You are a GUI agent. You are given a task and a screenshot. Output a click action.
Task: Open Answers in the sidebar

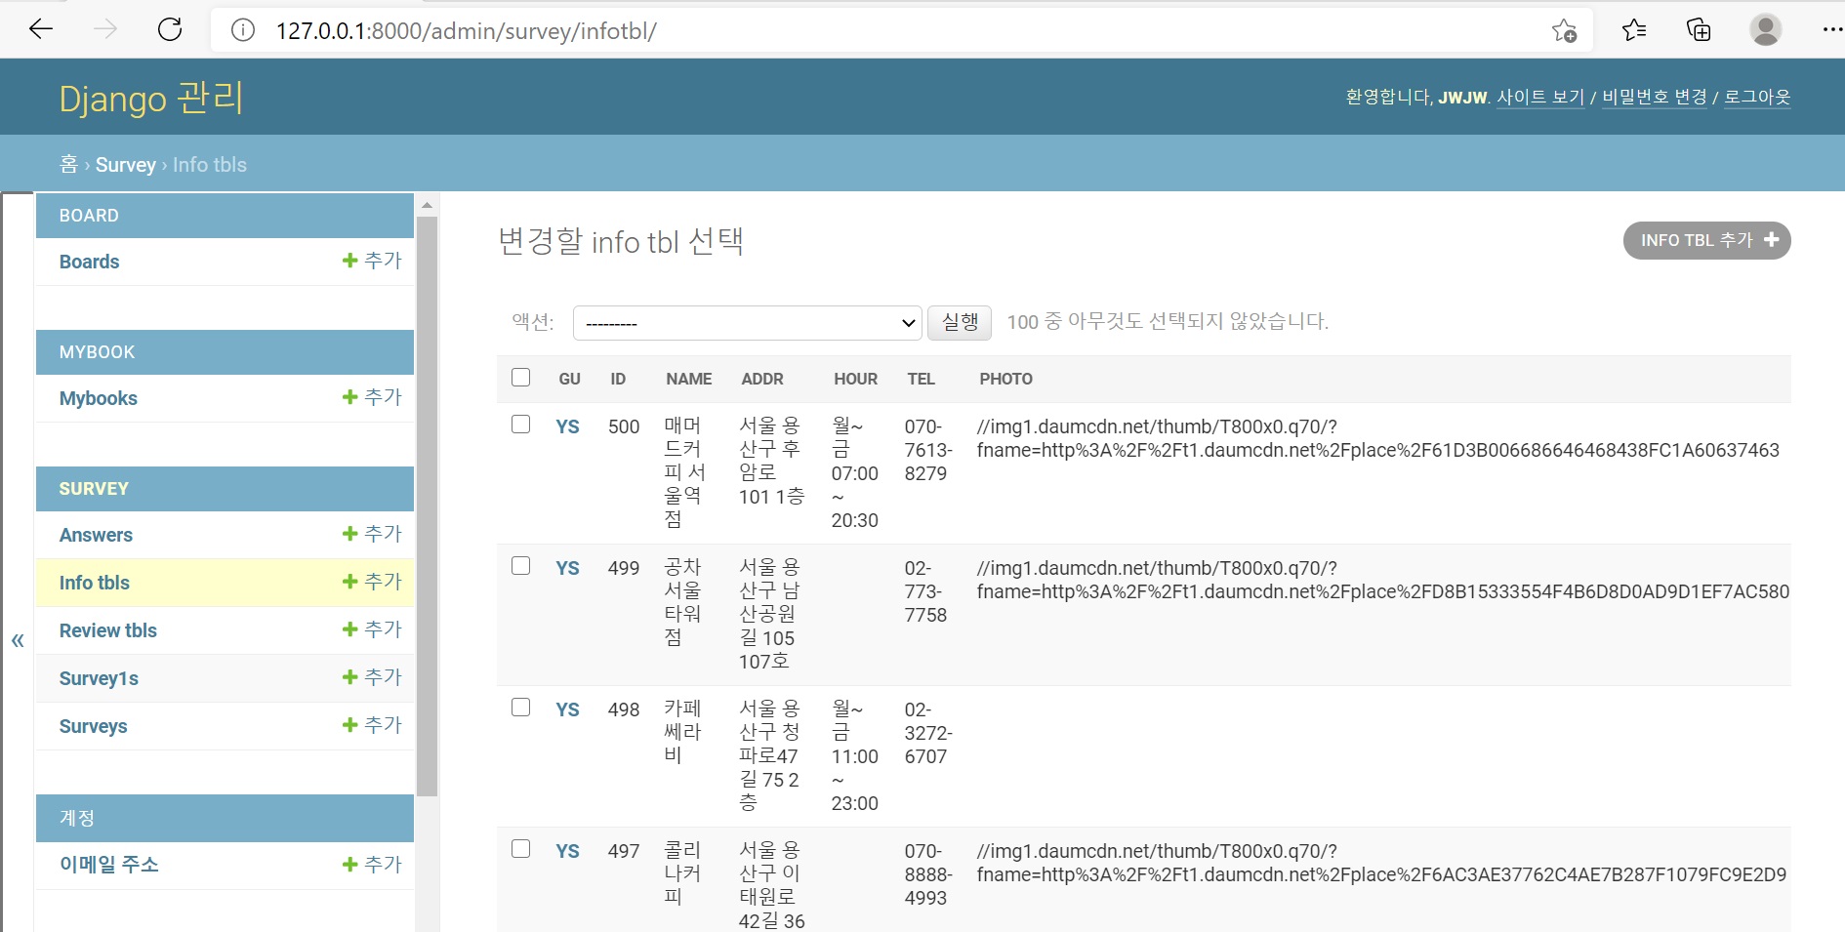(x=96, y=535)
